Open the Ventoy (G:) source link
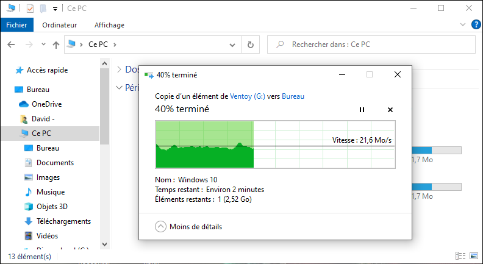The width and height of the screenshot is (483, 264). pyautogui.click(x=248, y=96)
